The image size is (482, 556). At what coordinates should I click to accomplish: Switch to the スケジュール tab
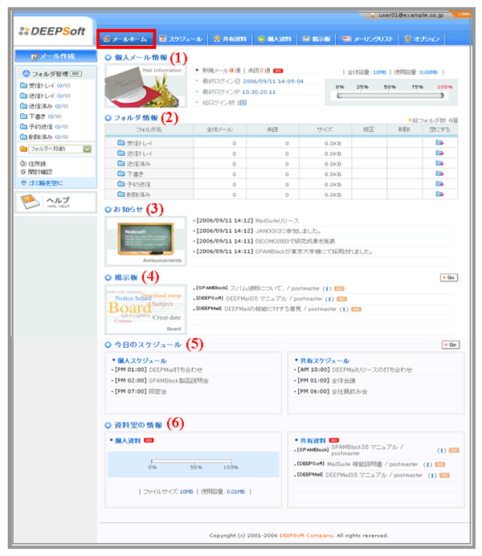click(x=181, y=39)
